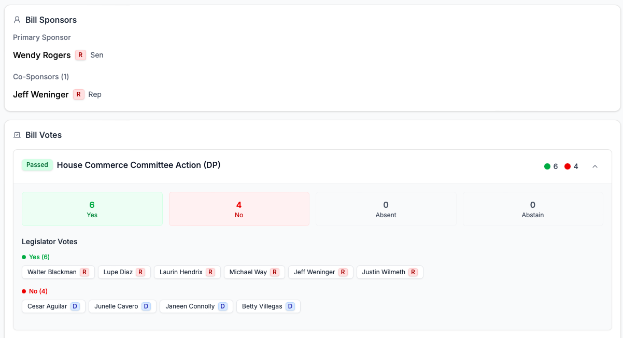Image resolution: width=623 pixels, height=338 pixels.
Task: Open Janeen Connolly legislator chip
Action: click(x=190, y=306)
